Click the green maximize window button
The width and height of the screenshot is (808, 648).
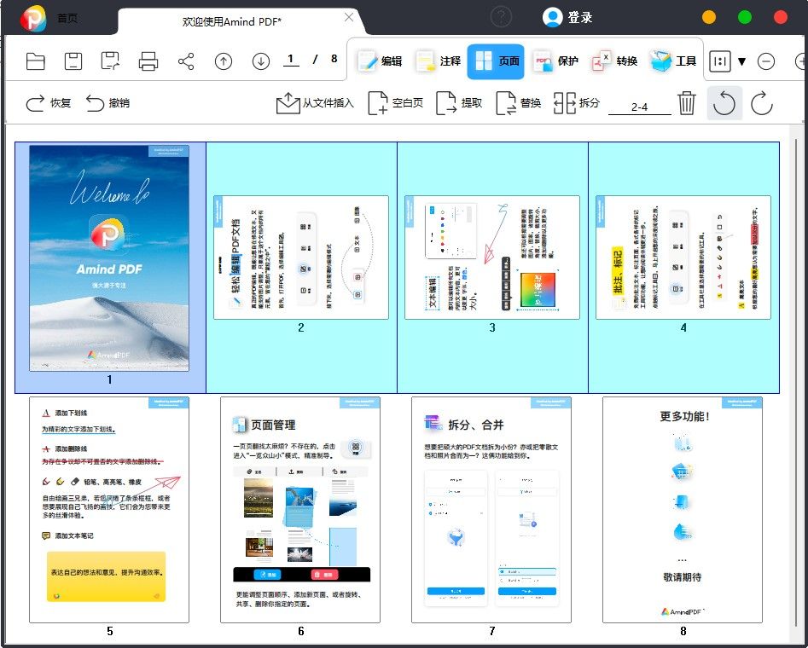point(745,17)
